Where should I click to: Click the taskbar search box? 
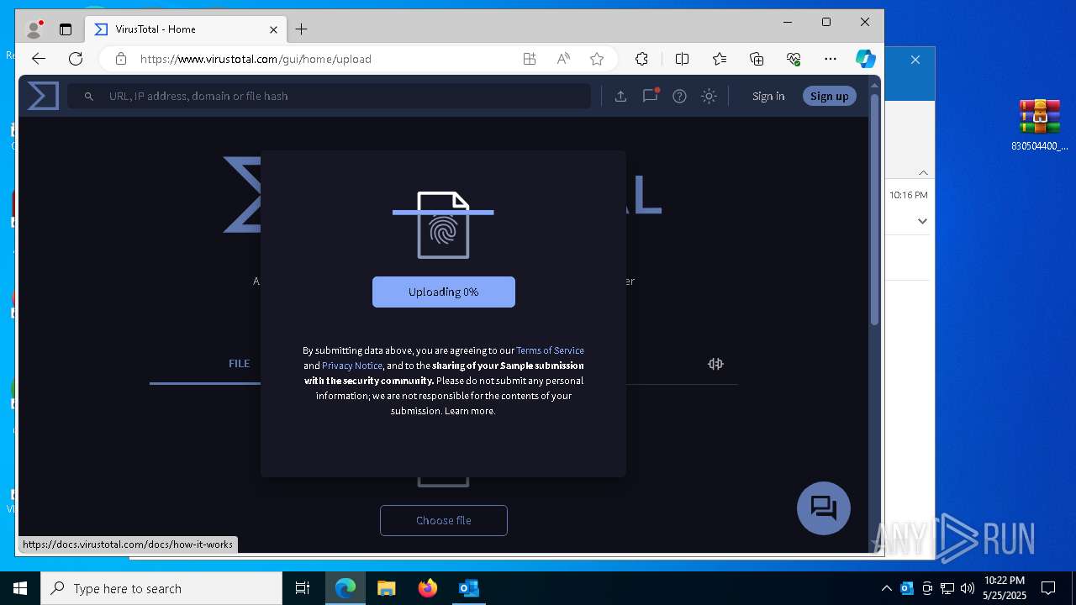point(161,588)
